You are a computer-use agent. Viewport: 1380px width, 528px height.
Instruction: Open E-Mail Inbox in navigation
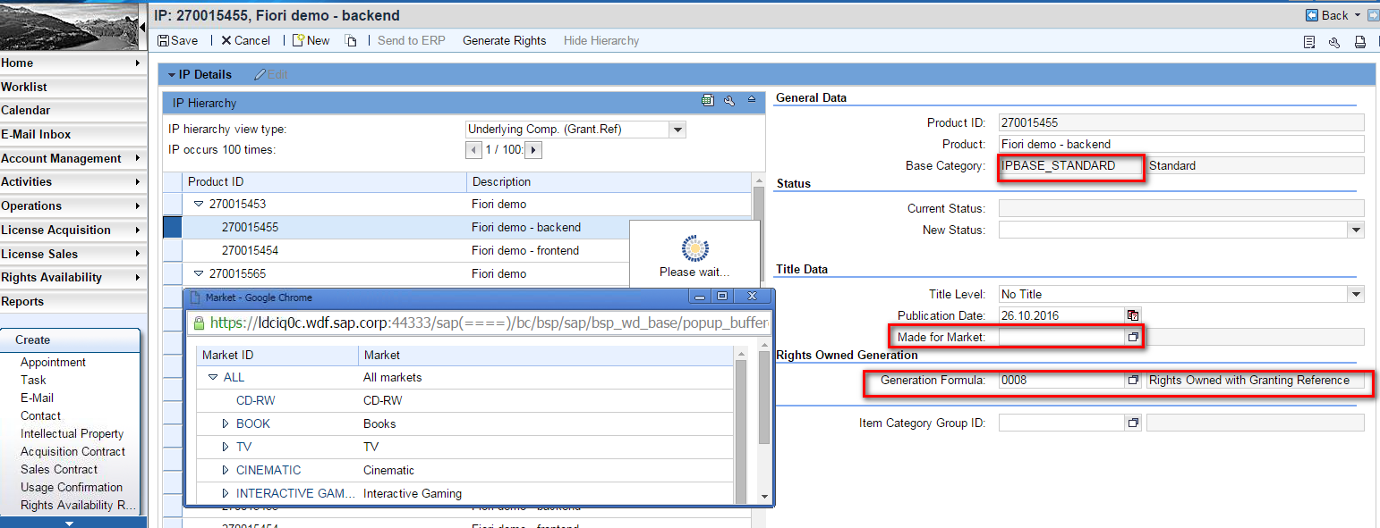point(73,134)
